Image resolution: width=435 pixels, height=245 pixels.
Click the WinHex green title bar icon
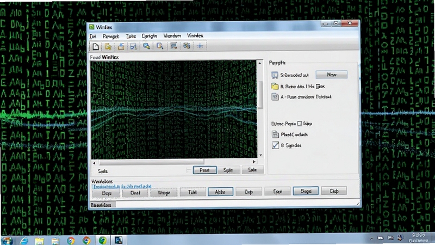[92, 27]
